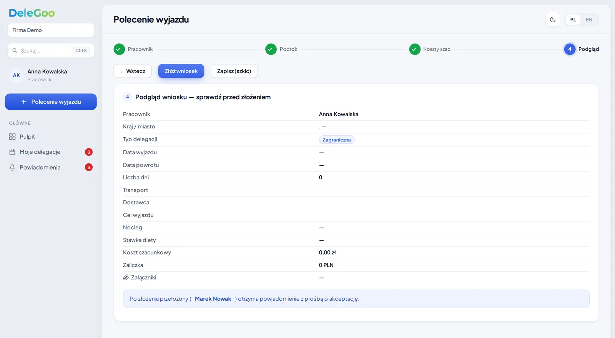Screen dimensions: 615x338
Task: Switch language to PL
Action: [x=573, y=20]
